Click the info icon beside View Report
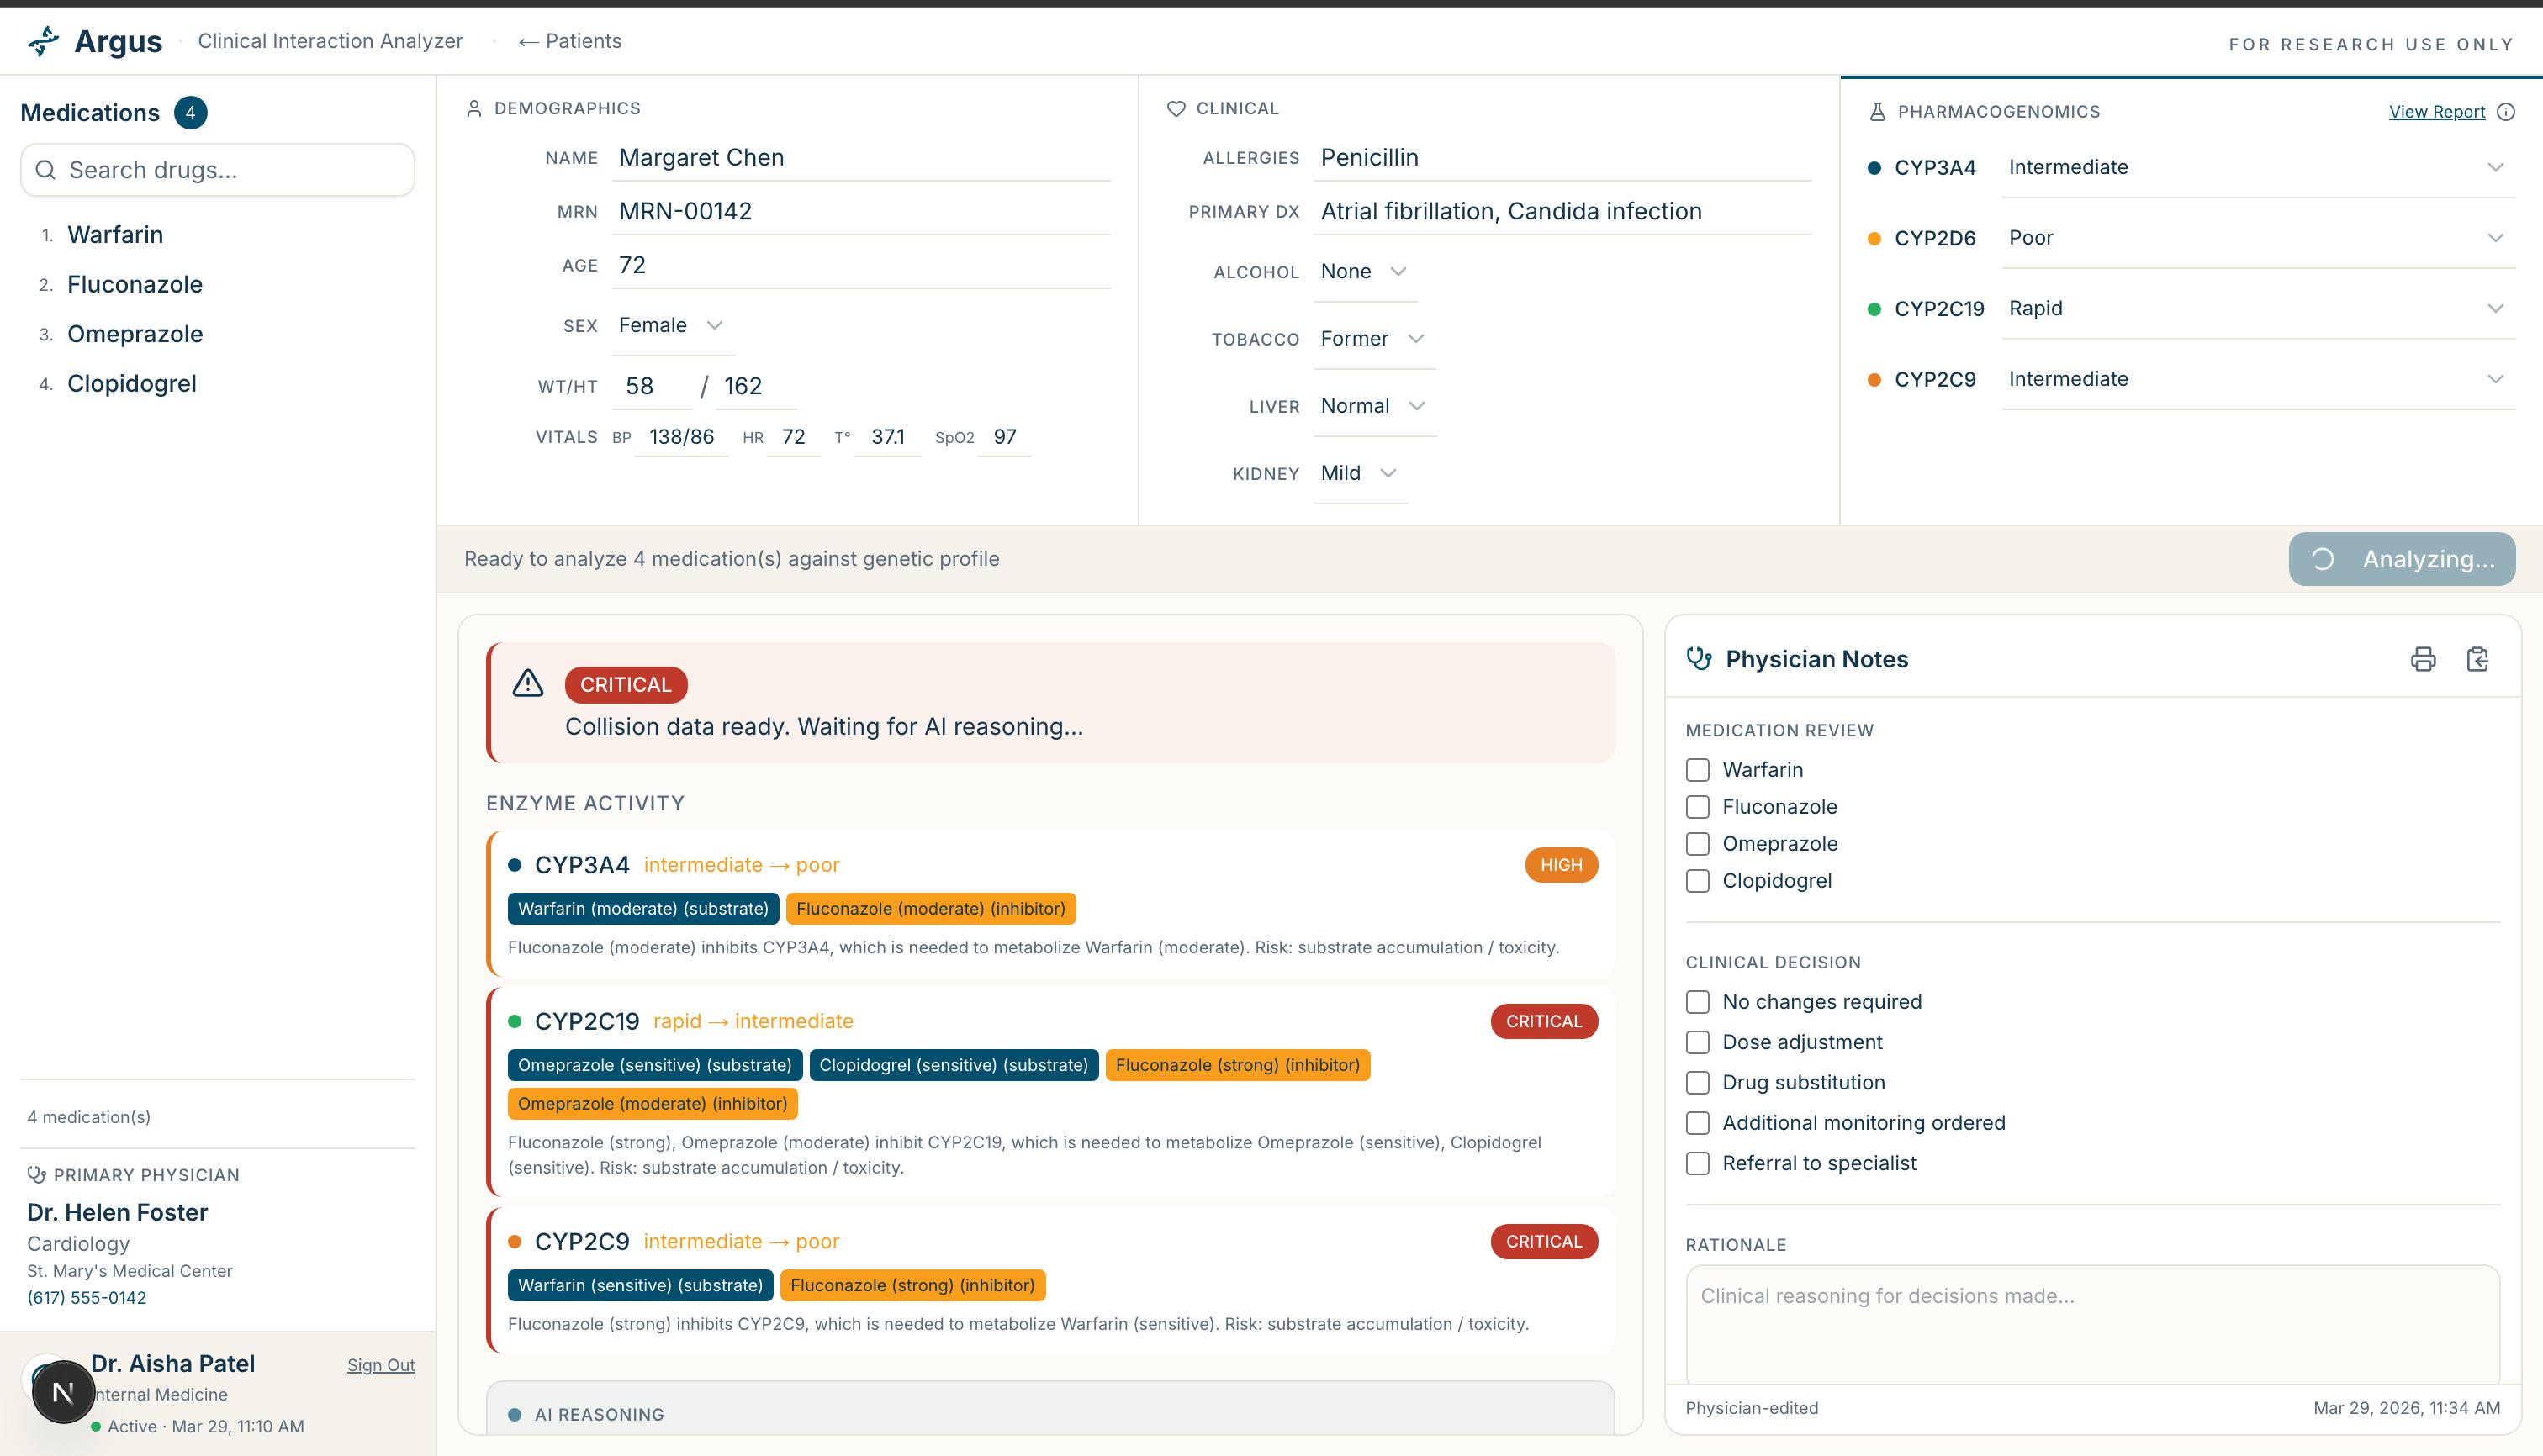 click(x=2505, y=112)
